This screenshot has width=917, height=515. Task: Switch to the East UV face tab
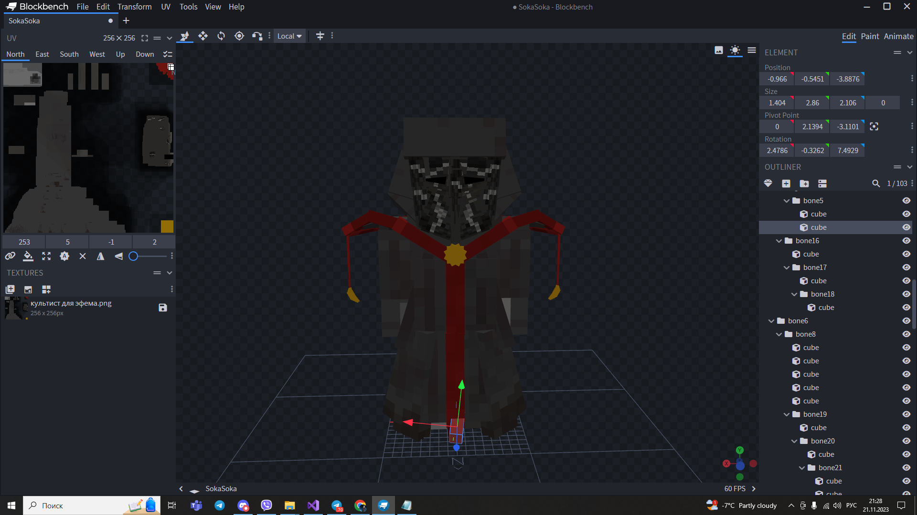coord(42,54)
